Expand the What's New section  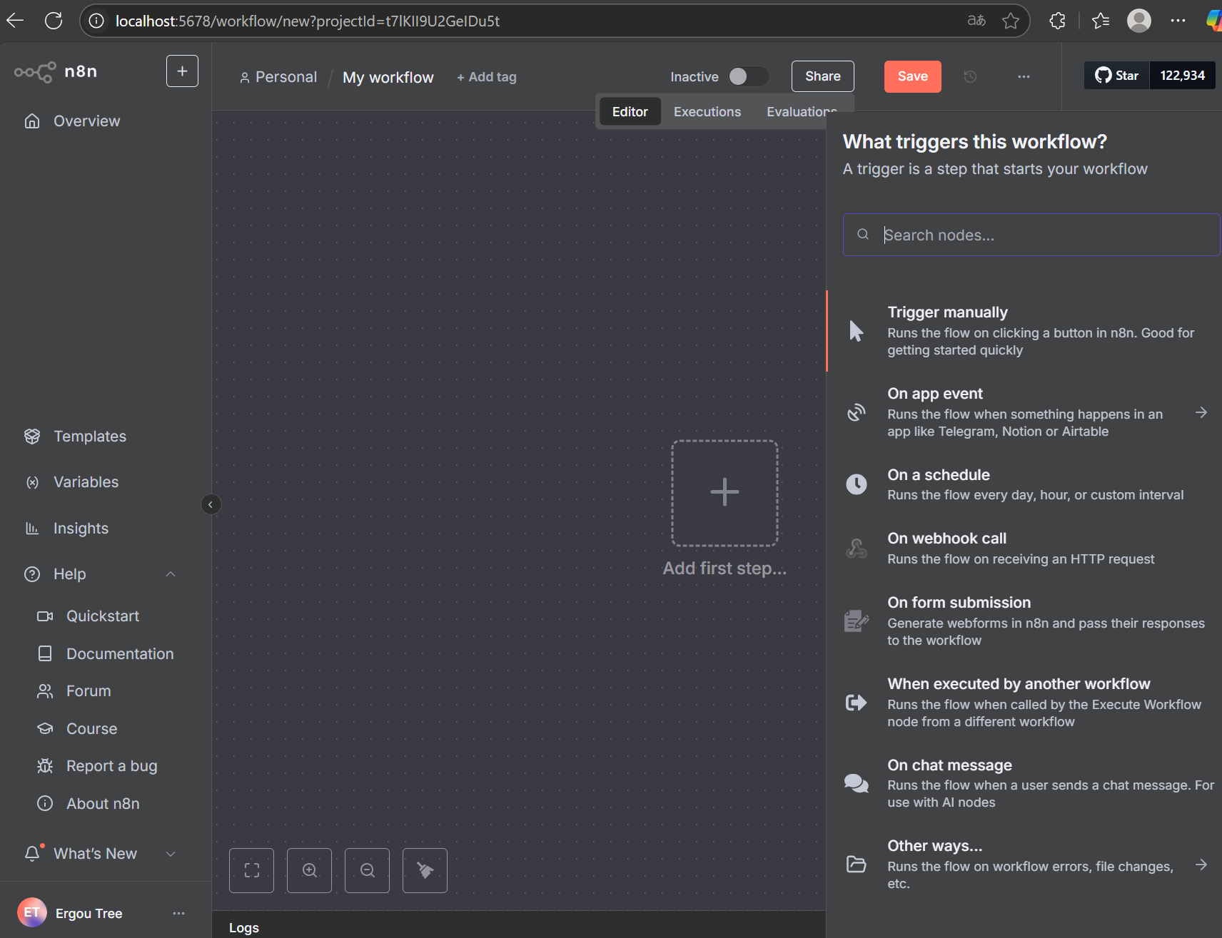click(171, 854)
